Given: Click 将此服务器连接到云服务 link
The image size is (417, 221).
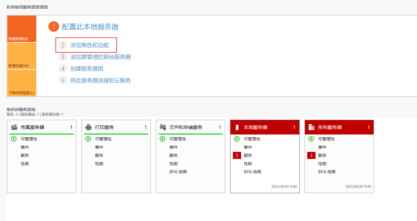Looking at the screenshot, I should click(x=100, y=81).
